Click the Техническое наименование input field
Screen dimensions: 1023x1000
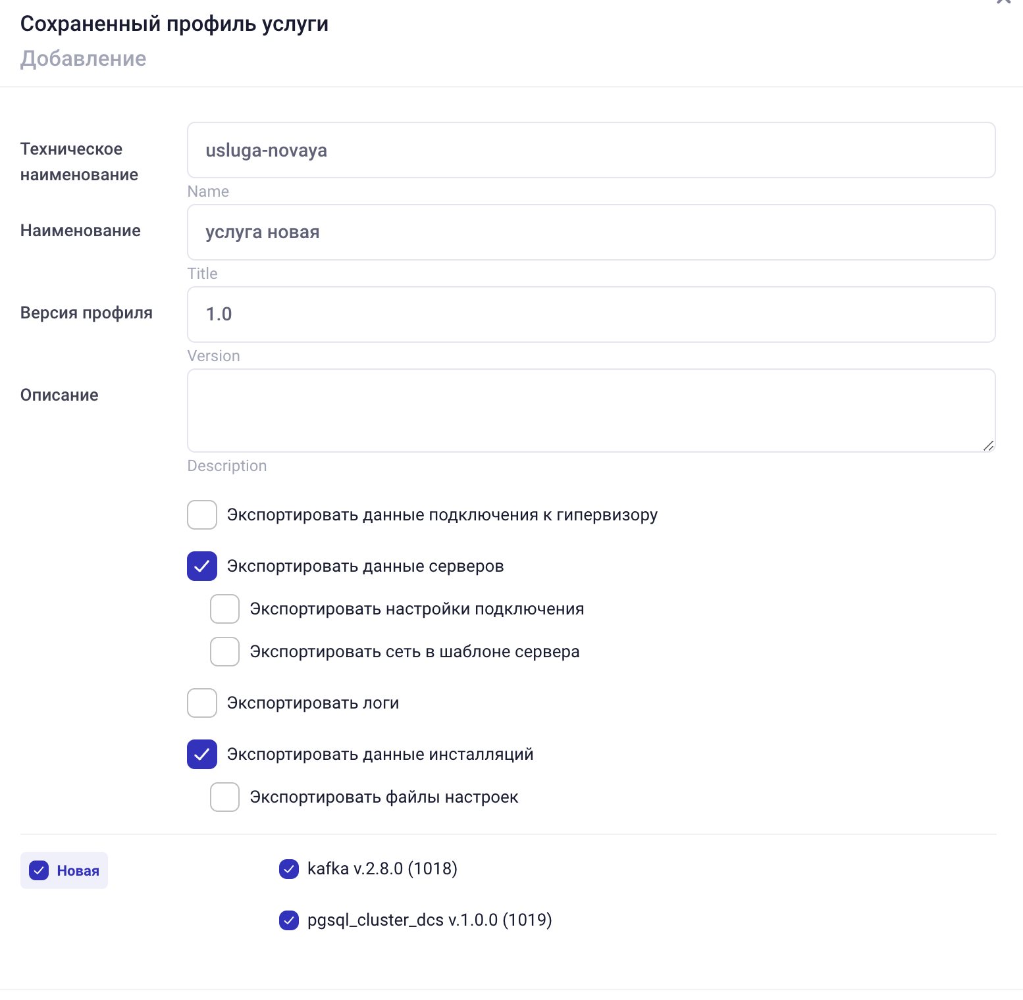point(590,150)
